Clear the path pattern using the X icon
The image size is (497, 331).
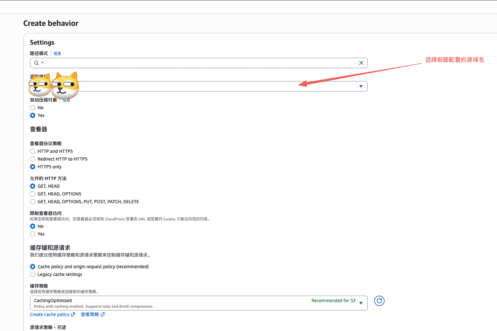(x=361, y=63)
